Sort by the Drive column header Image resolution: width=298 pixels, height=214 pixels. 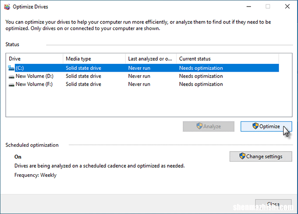coord(35,59)
